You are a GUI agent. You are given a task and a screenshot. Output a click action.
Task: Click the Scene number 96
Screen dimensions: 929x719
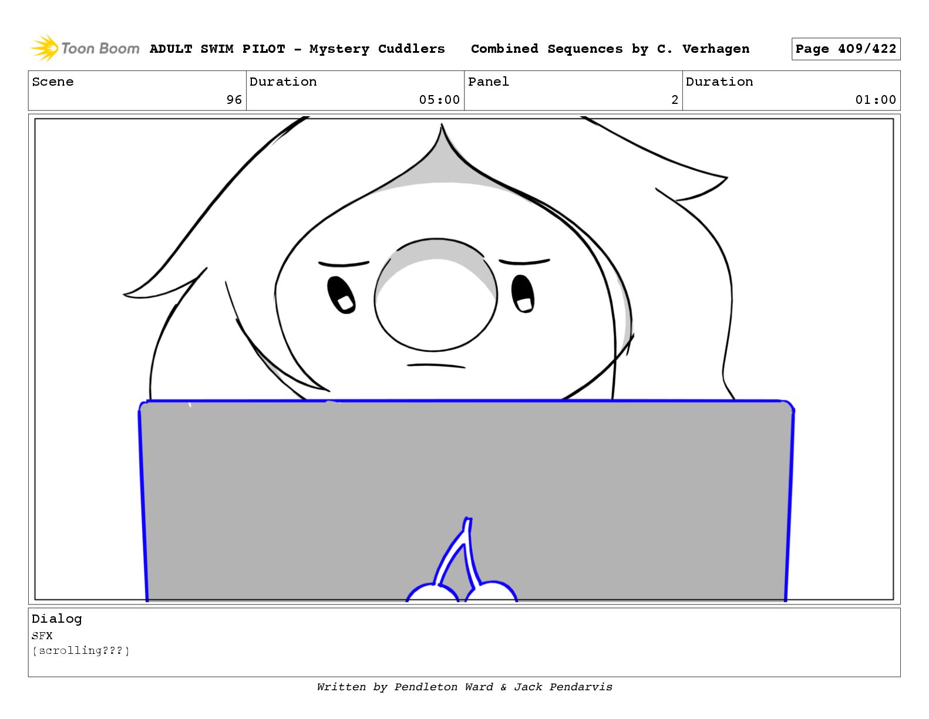pos(234,100)
